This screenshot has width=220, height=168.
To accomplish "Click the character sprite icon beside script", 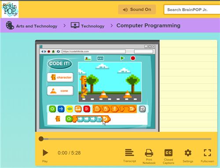I will [x=58, y=119].
